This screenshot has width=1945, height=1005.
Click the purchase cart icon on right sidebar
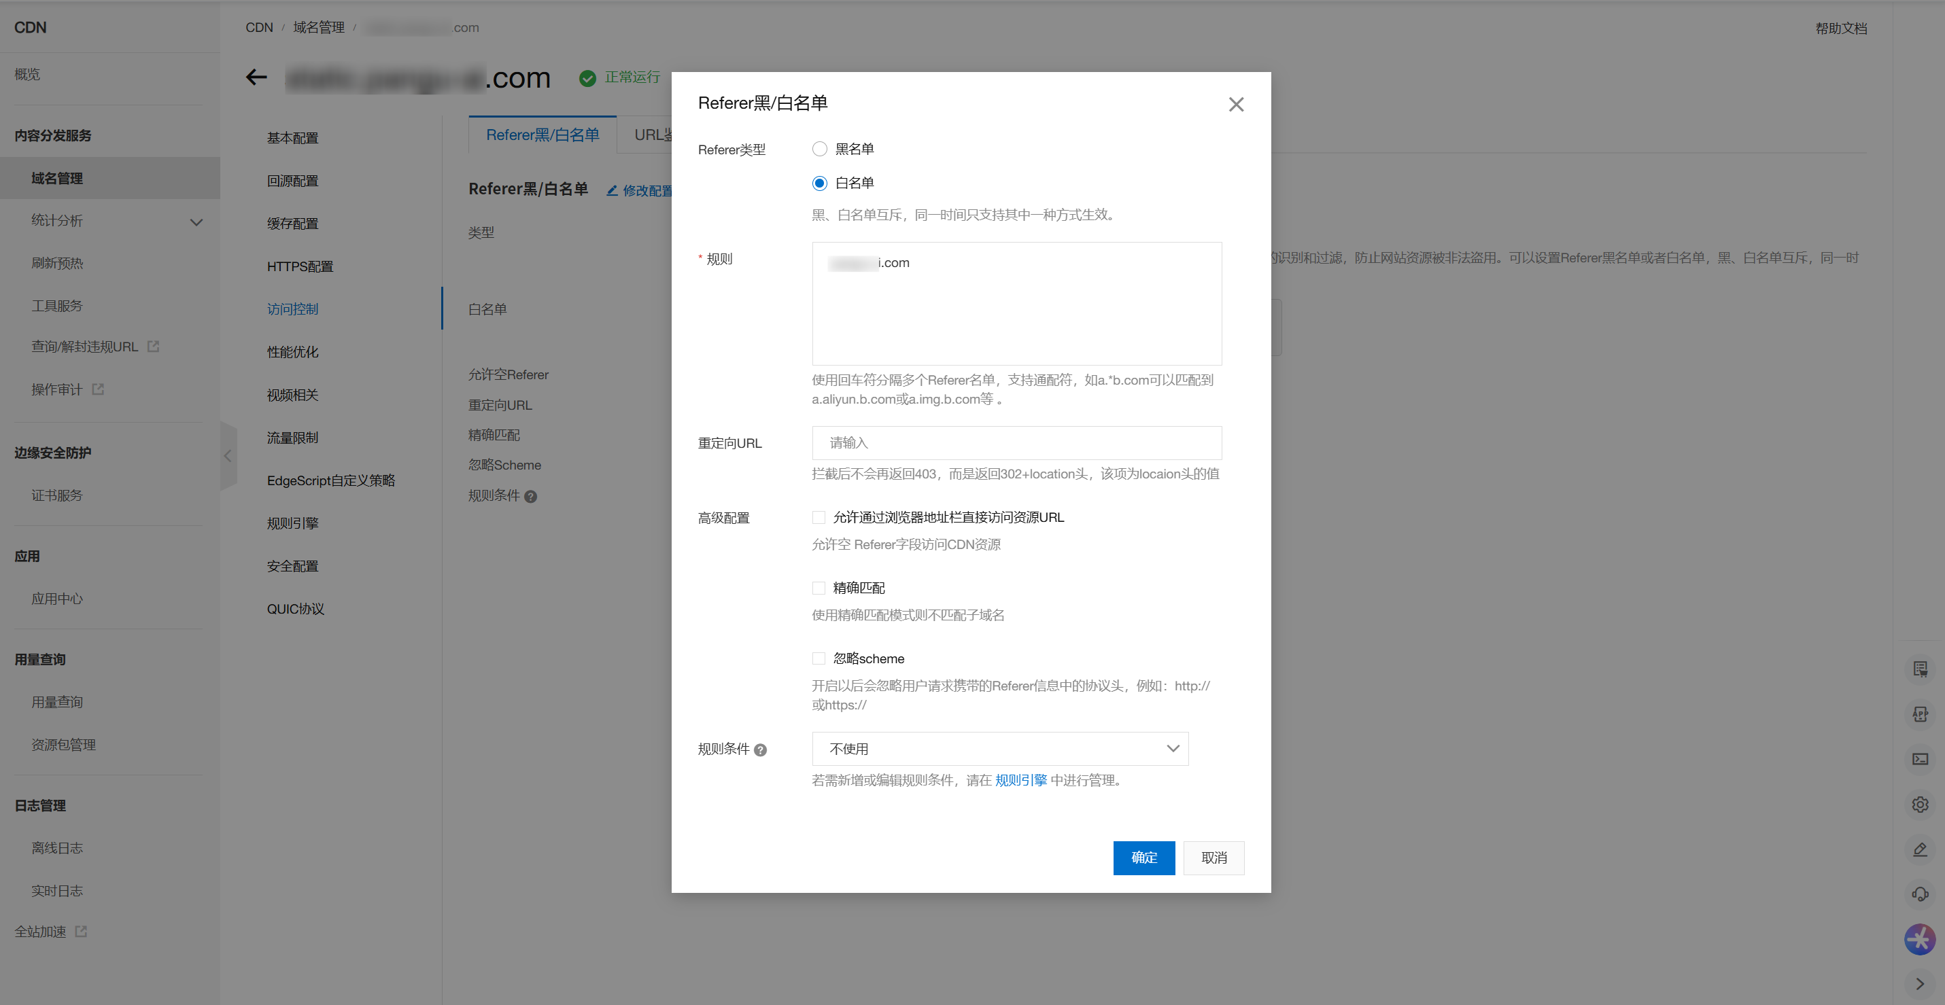[x=1920, y=669]
